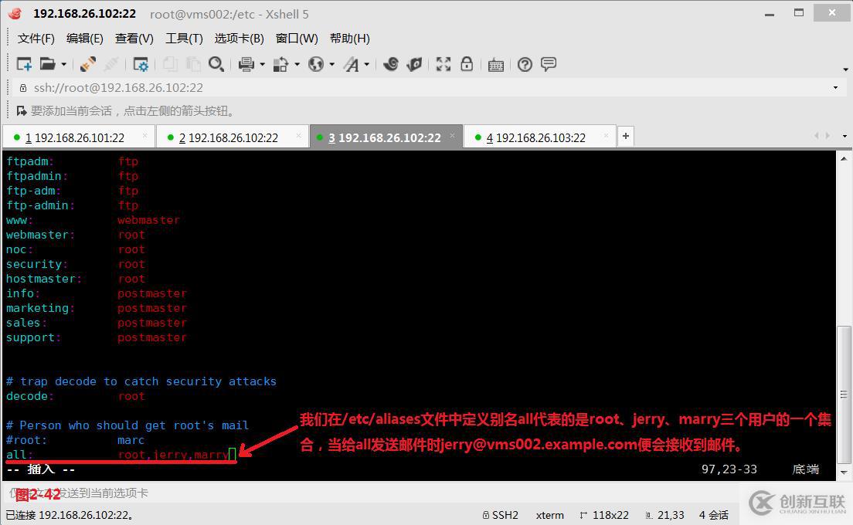The width and height of the screenshot is (853, 525).
Task: Click the grayed Disconnect plug icon
Action: point(111,65)
